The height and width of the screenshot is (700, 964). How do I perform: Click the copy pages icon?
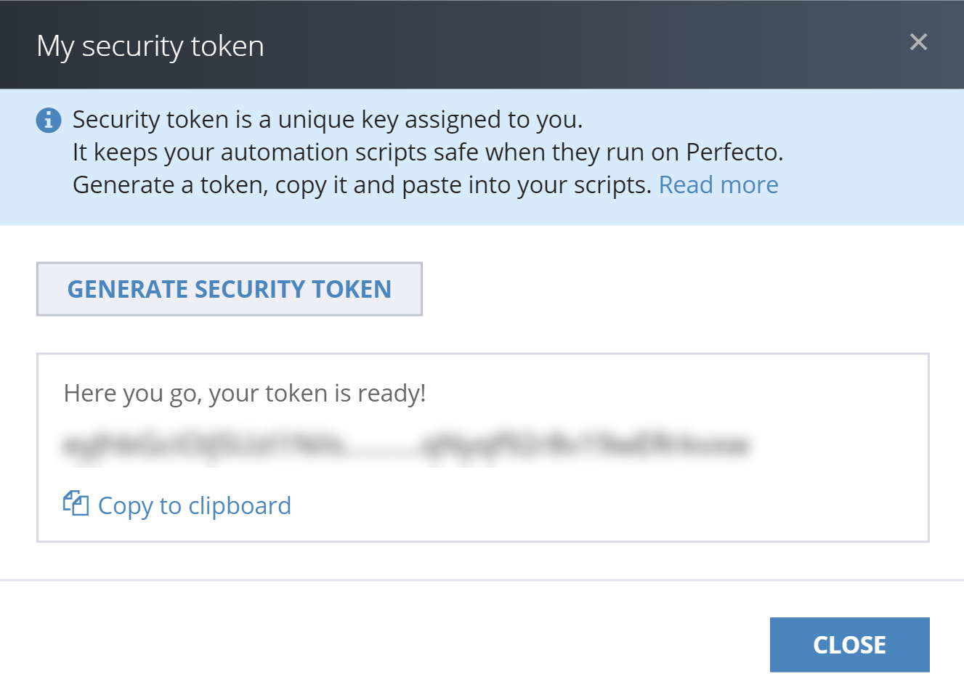(x=76, y=503)
